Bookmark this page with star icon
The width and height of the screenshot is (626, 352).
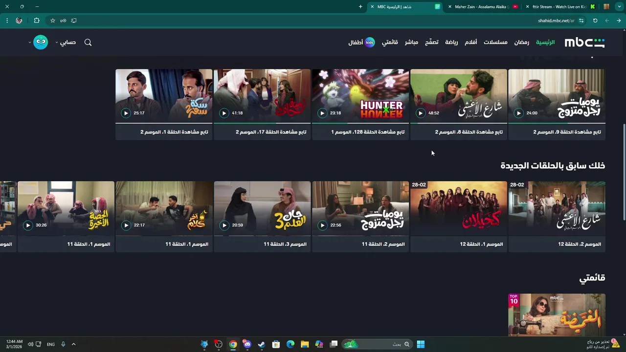(53, 21)
